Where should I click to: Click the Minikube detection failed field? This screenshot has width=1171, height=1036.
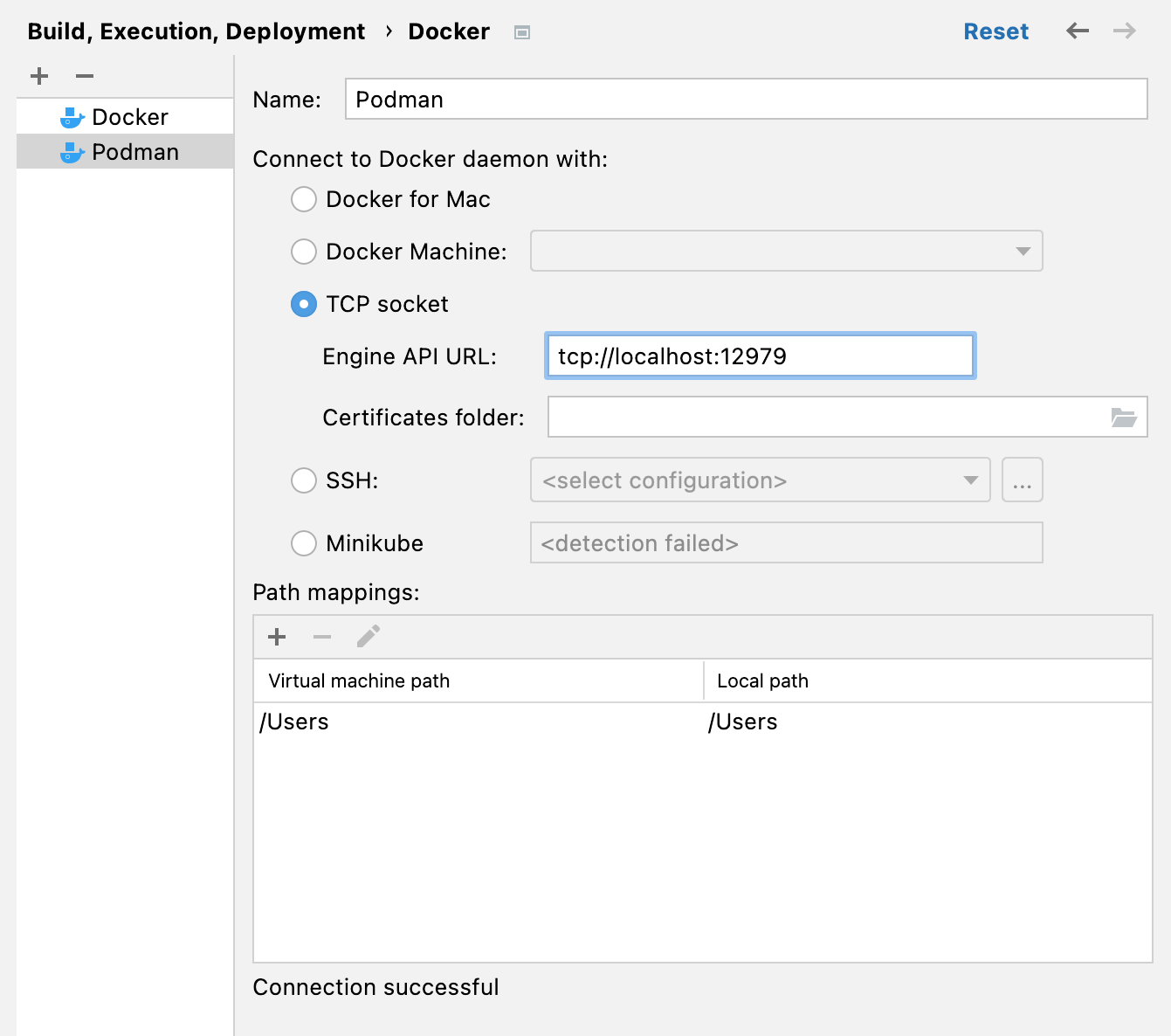click(787, 542)
